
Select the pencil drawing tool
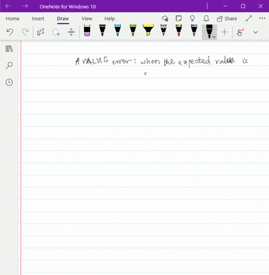pyautogui.click(x=164, y=30)
